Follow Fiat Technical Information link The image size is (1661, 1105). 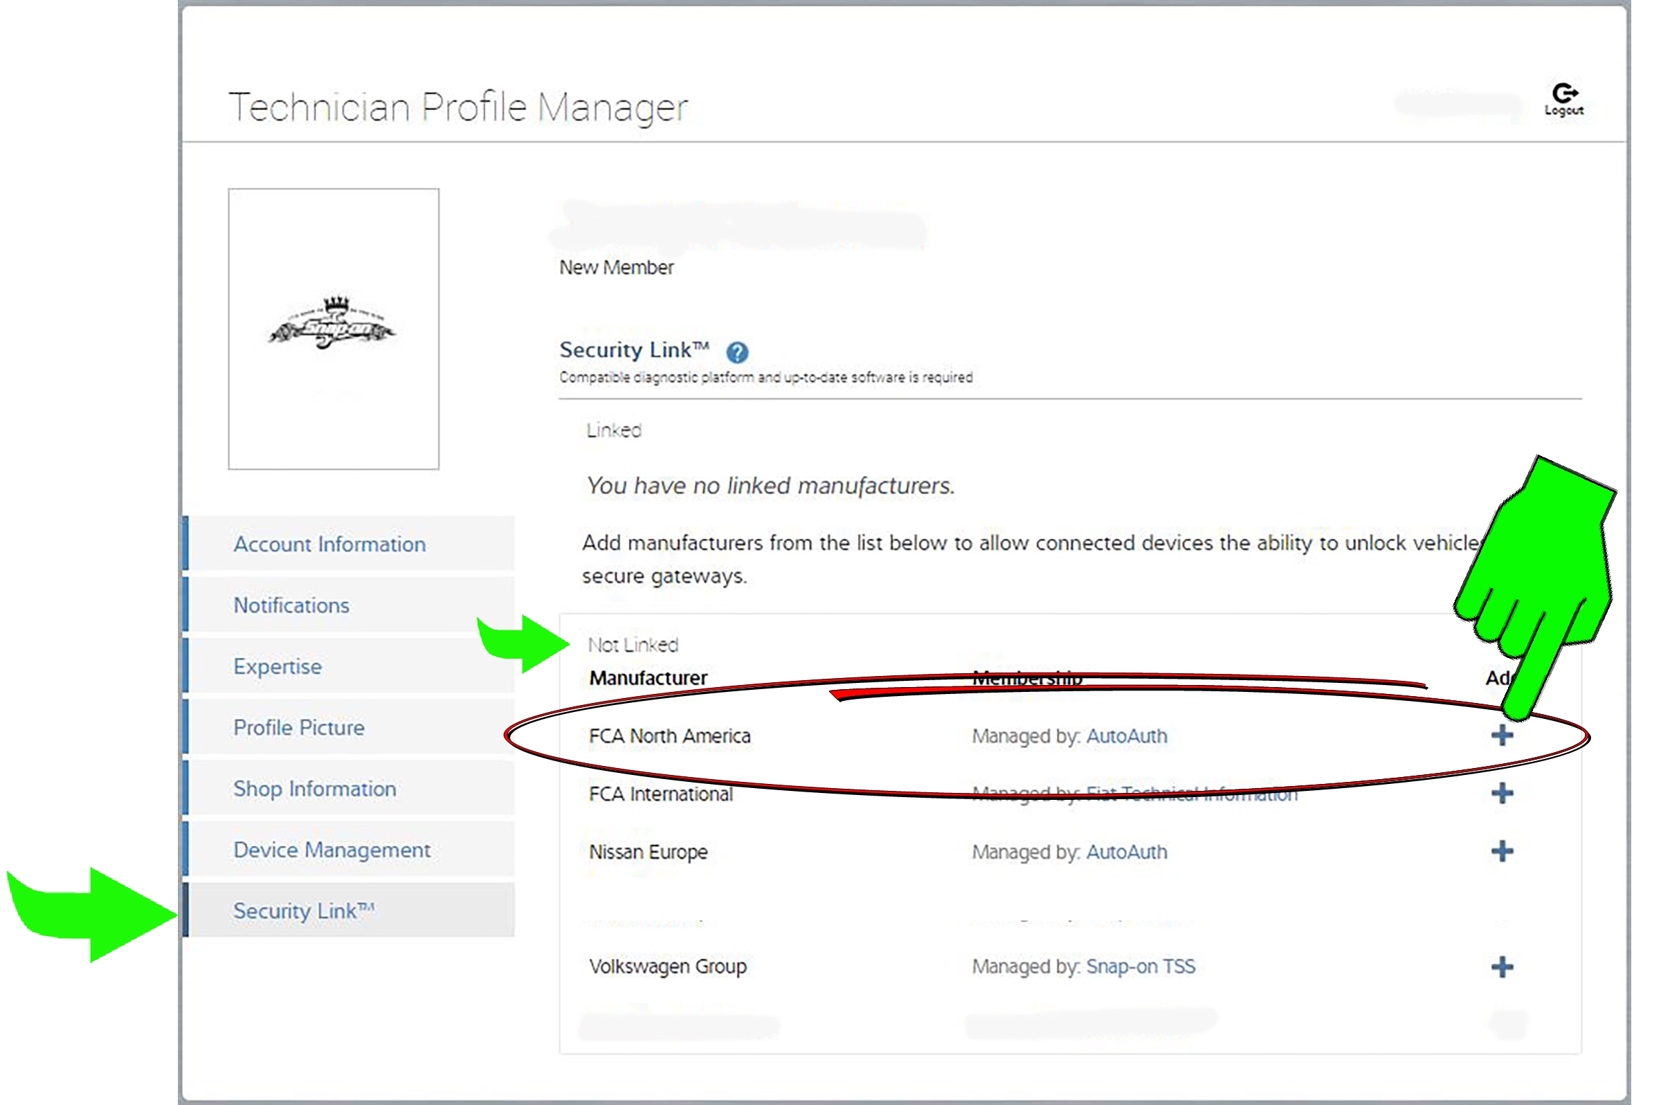(1191, 794)
